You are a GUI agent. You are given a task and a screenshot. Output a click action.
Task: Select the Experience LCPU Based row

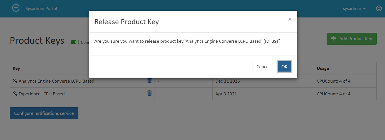(x=193, y=94)
